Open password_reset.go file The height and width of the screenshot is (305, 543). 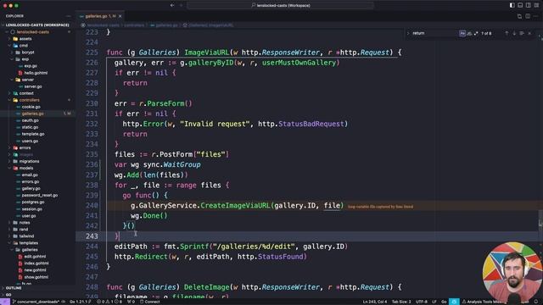point(40,196)
